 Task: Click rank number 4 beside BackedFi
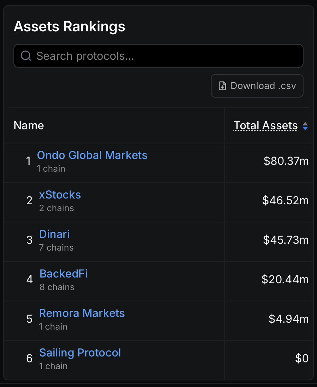(x=30, y=280)
